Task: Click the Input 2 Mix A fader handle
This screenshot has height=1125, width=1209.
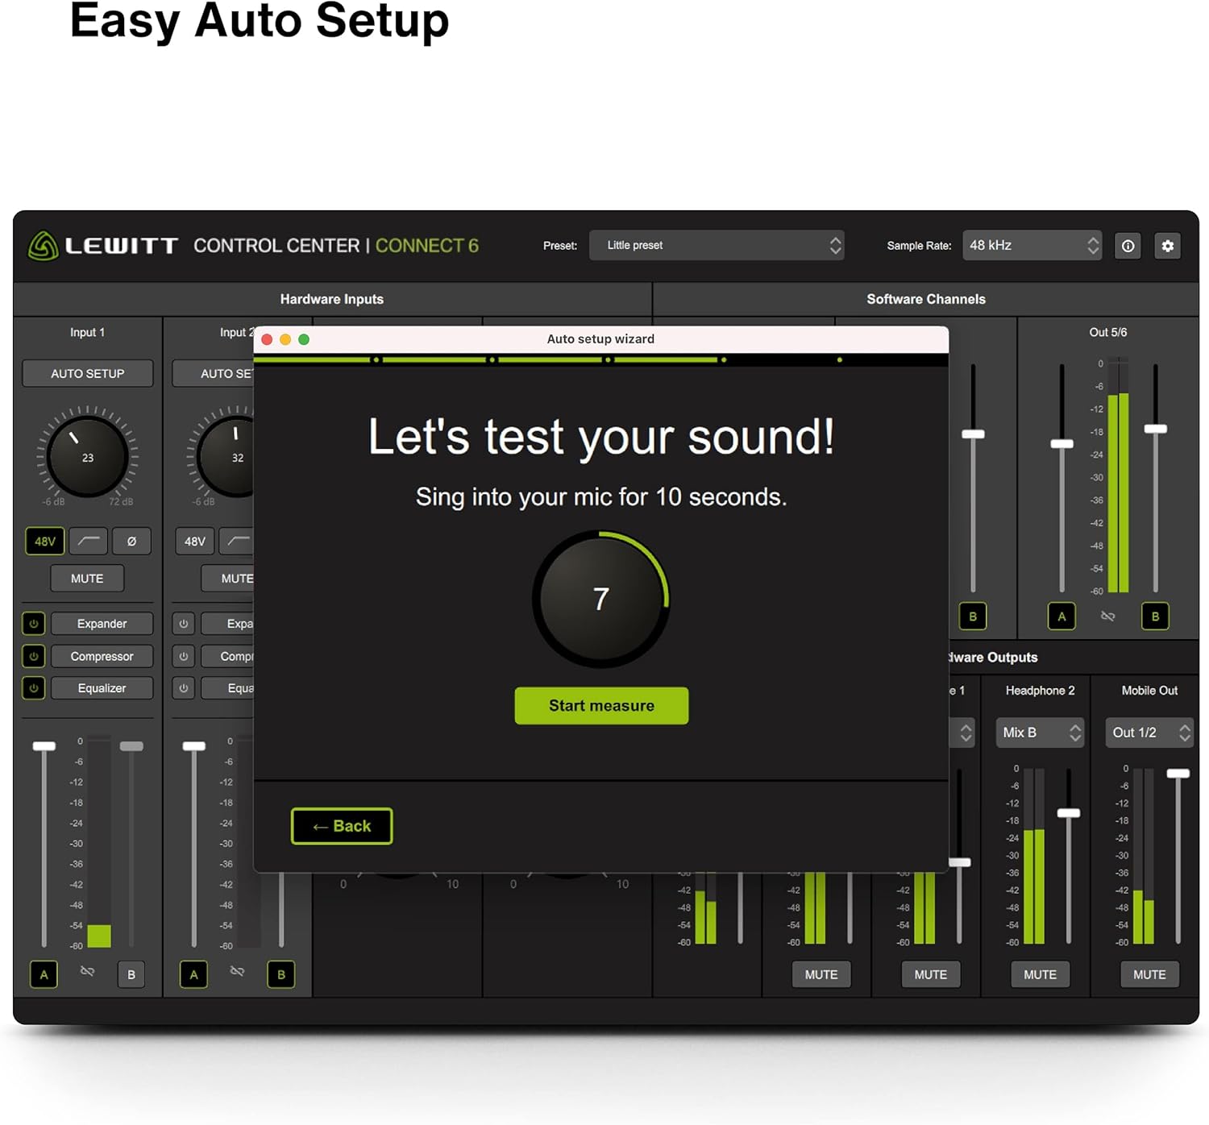Action: tap(194, 746)
